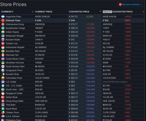Click the Russian Ruble flag icon

pos(3,40)
